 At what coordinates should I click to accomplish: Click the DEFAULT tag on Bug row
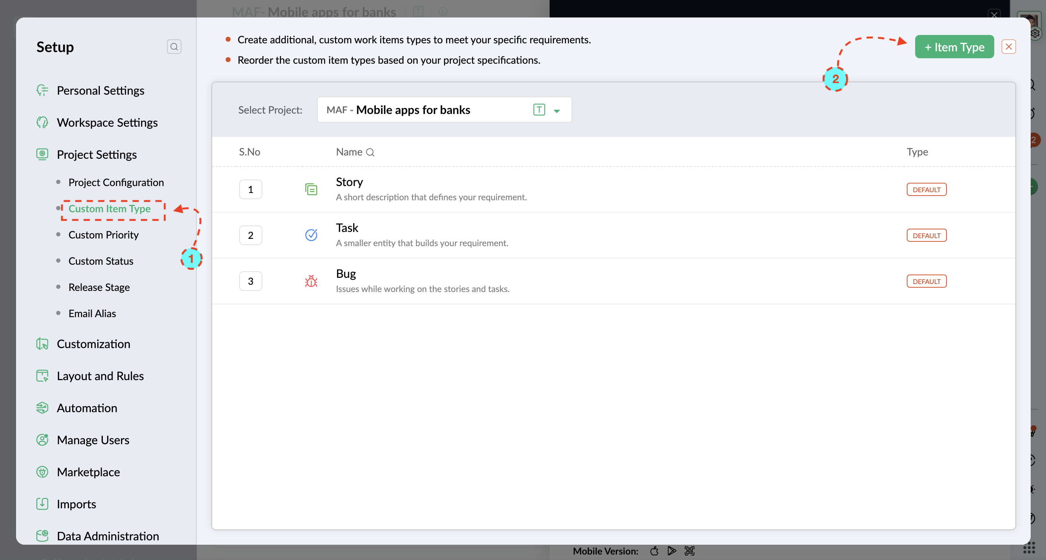point(926,281)
